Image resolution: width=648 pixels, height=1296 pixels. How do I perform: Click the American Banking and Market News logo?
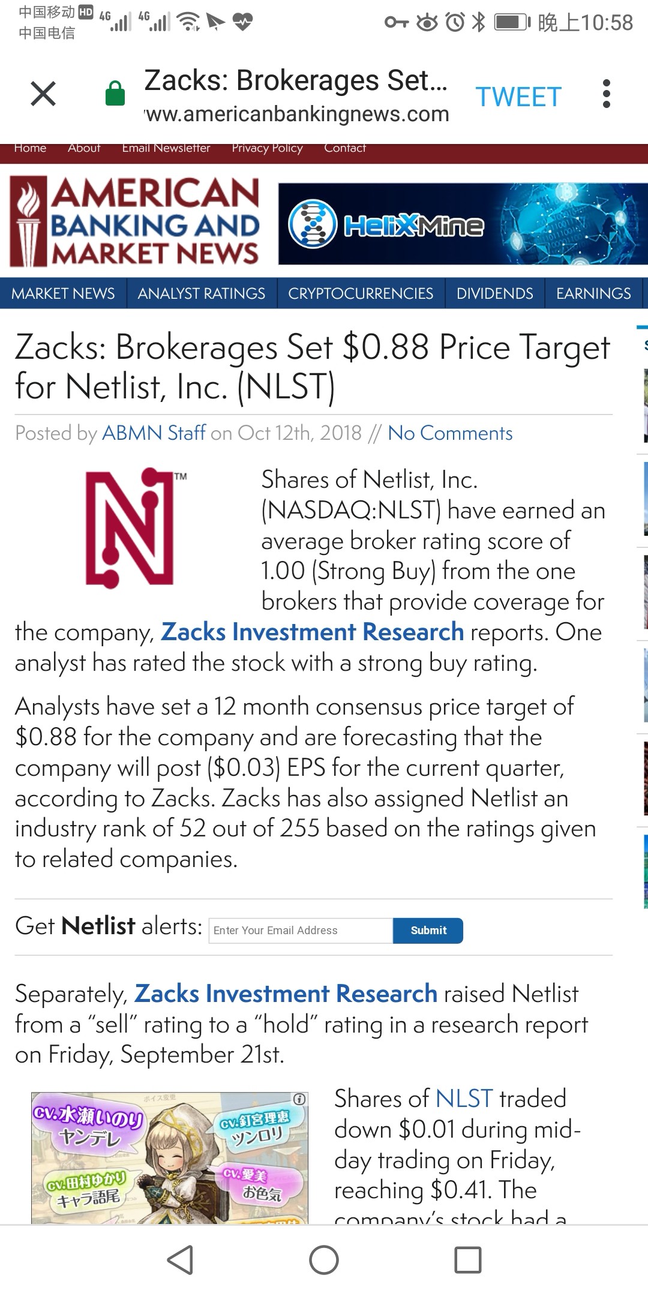click(x=134, y=221)
